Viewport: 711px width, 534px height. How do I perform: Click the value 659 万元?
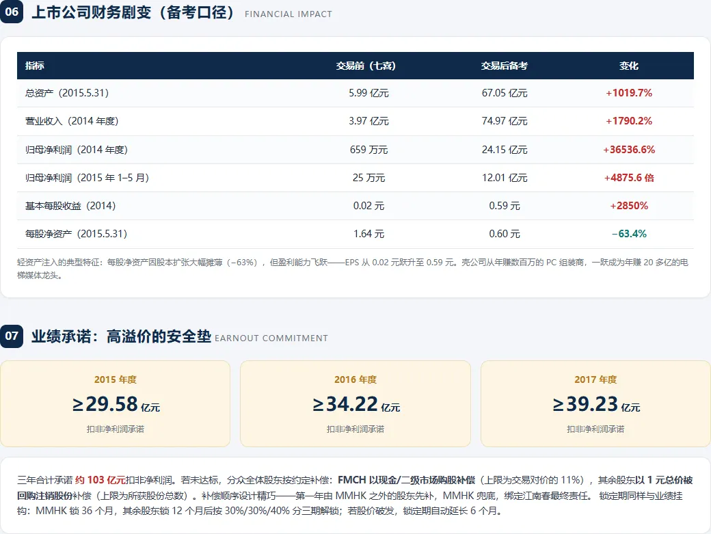(368, 150)
